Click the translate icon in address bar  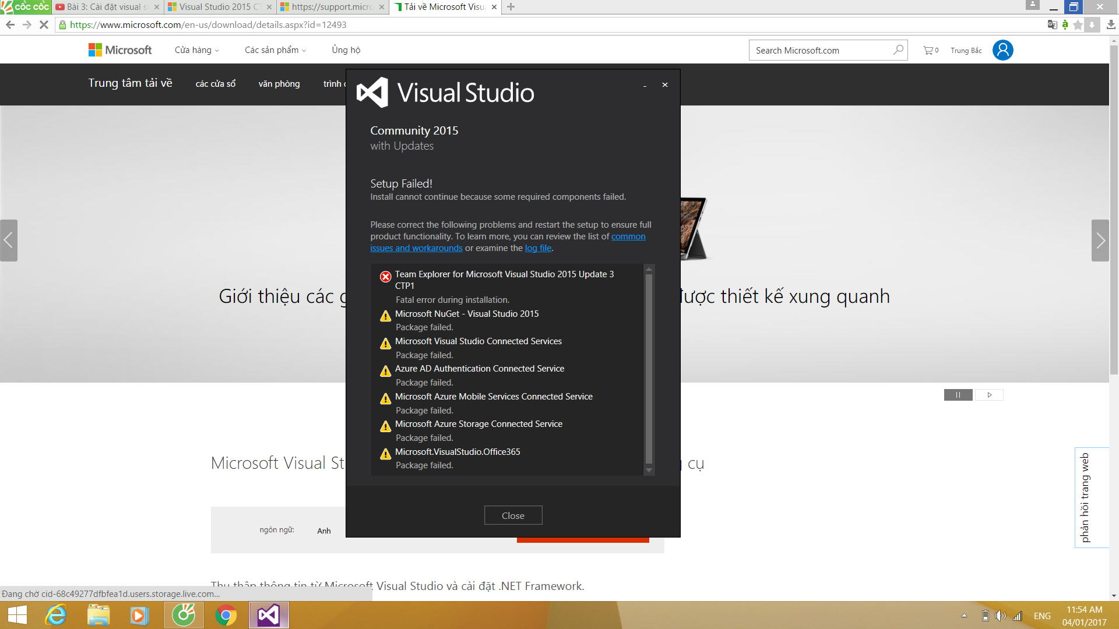click(x=1052, y=24)
